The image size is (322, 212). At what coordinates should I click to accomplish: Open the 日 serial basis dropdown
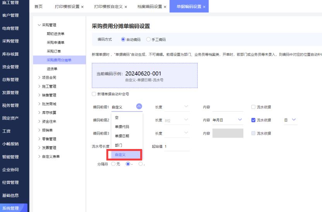tap(294, 120)
